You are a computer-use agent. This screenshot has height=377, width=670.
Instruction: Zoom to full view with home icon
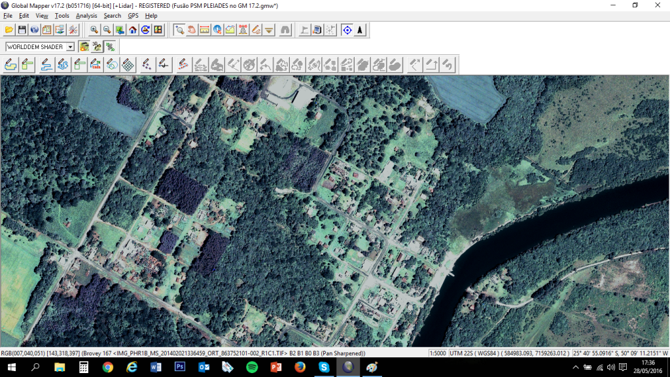coord(133,30)
